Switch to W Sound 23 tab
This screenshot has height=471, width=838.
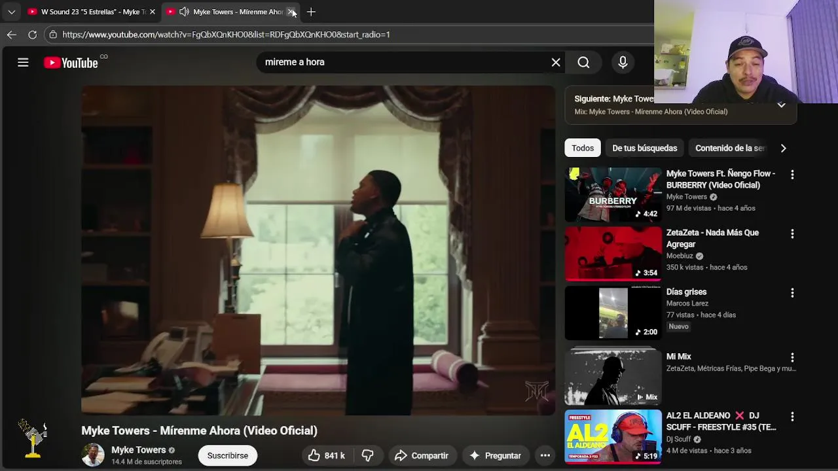[x=91, y=12]
